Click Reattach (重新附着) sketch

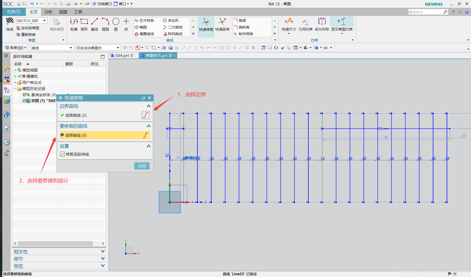point(26,35)
